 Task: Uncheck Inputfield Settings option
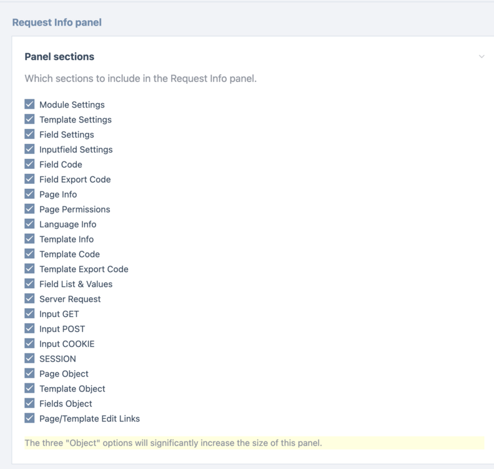29,149
